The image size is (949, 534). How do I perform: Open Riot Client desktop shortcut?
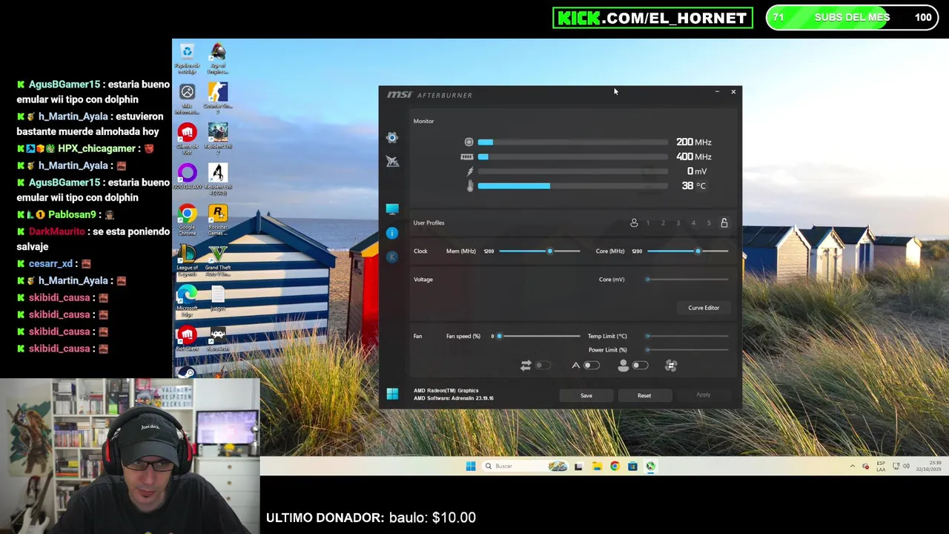[x=187, y=339]
